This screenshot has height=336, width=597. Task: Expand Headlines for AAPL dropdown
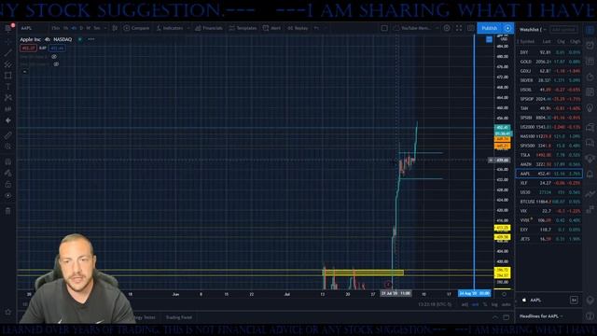click(x=562, y=316)
